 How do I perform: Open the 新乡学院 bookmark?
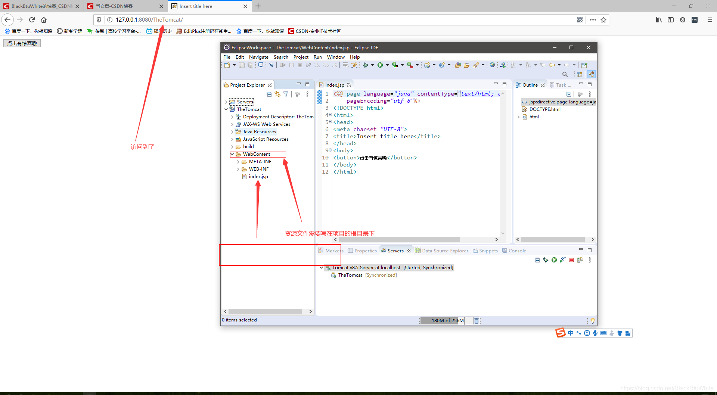[x=69, y=31]
